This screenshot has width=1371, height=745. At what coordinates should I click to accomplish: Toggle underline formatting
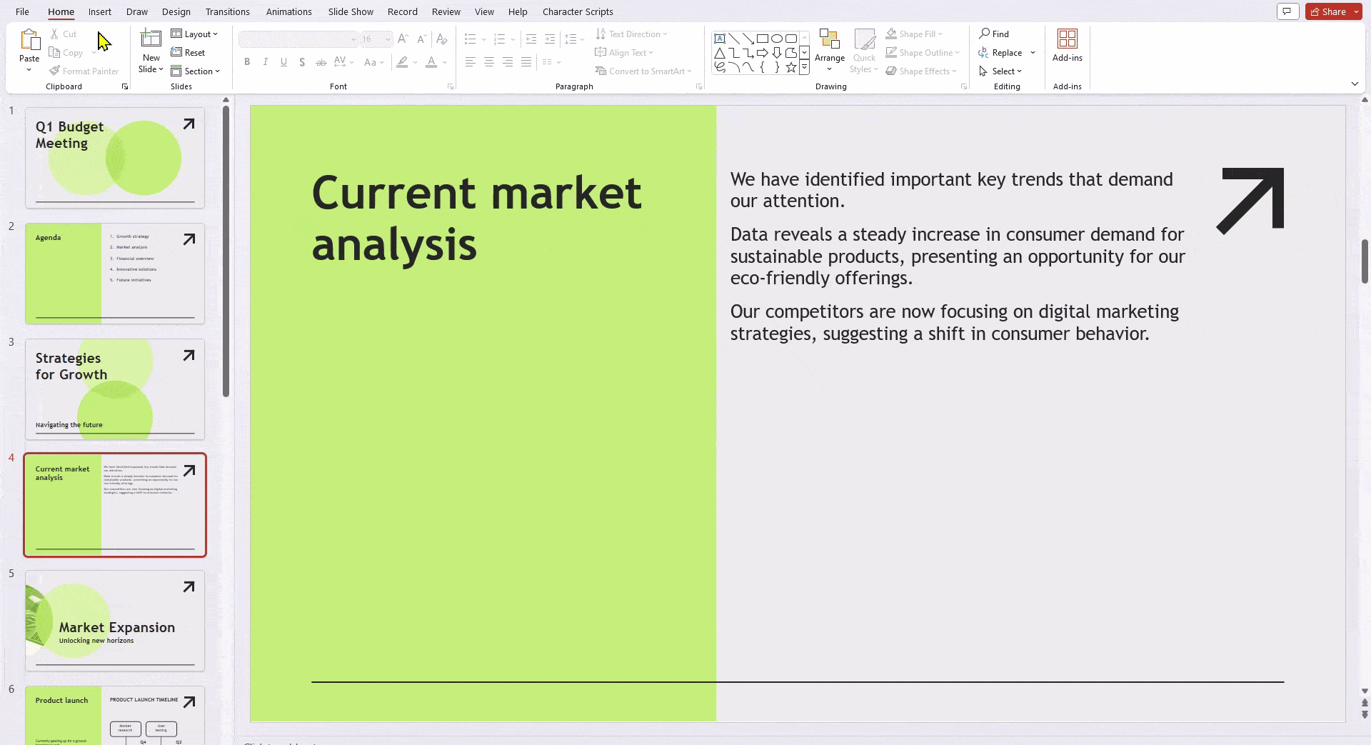tap(283, 62)
